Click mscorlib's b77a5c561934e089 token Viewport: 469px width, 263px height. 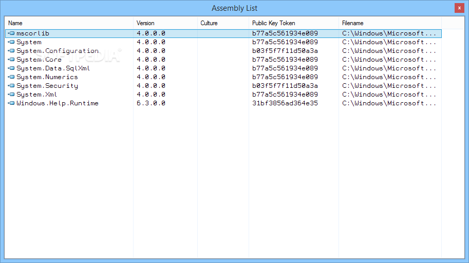(x=285, y=33)
